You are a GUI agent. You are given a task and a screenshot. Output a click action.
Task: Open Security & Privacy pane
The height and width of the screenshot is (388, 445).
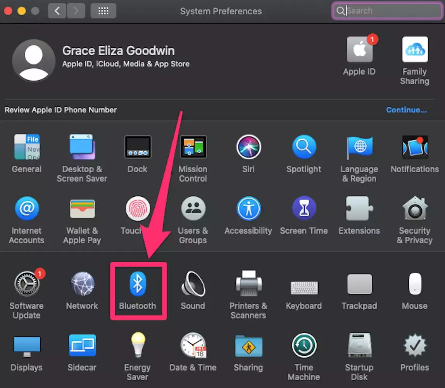(414, 210)
